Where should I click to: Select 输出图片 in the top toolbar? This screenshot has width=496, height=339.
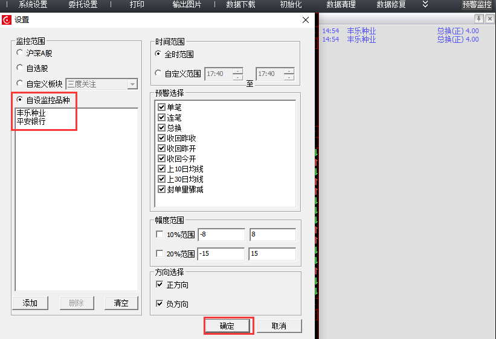click(x=187, y=4)
